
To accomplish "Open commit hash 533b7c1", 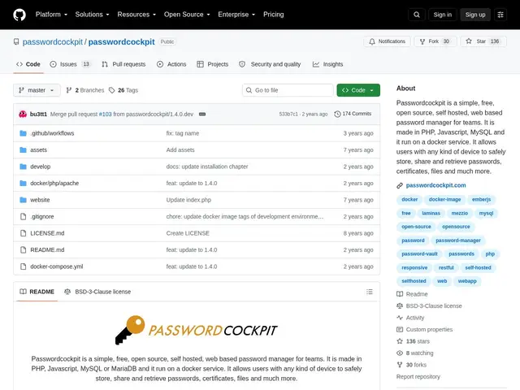I will pyautogui.click(x=288, y=114).
